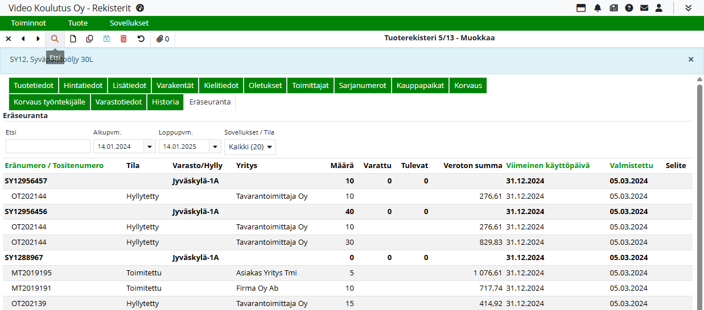
Task: Sort by Eränumero / Tositenumero column header
Action: pos(54,166)
